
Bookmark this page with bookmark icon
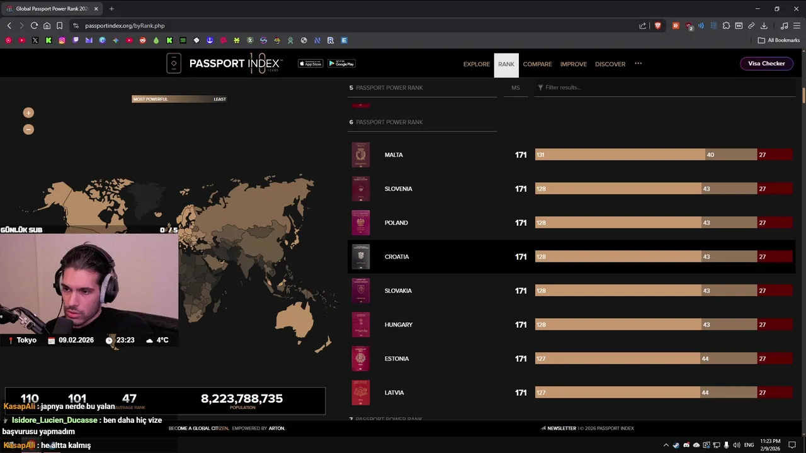point(60,26)
